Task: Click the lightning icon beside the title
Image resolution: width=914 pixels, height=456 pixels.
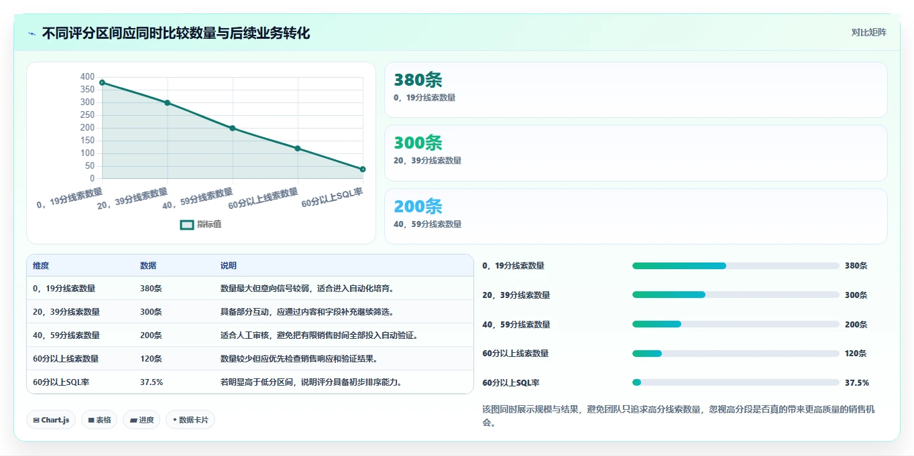Action: pyautogui.click(x=32, y=33)
